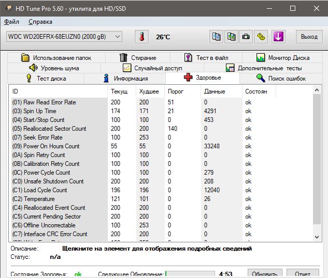
Task: Click the HD Tune app title icon
Action: [x=9, y=8]
